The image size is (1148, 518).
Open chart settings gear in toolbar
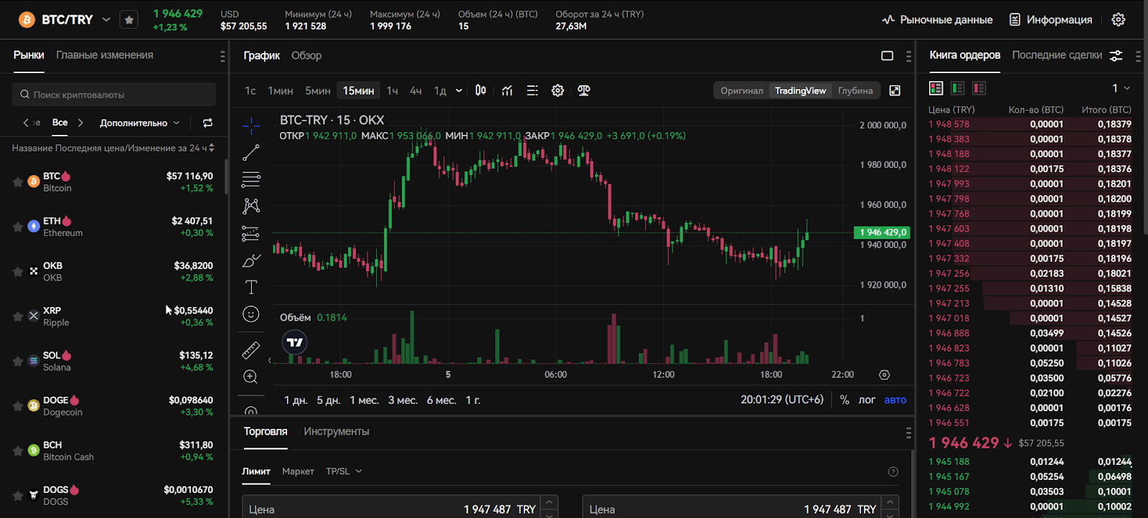pos(557,90)
